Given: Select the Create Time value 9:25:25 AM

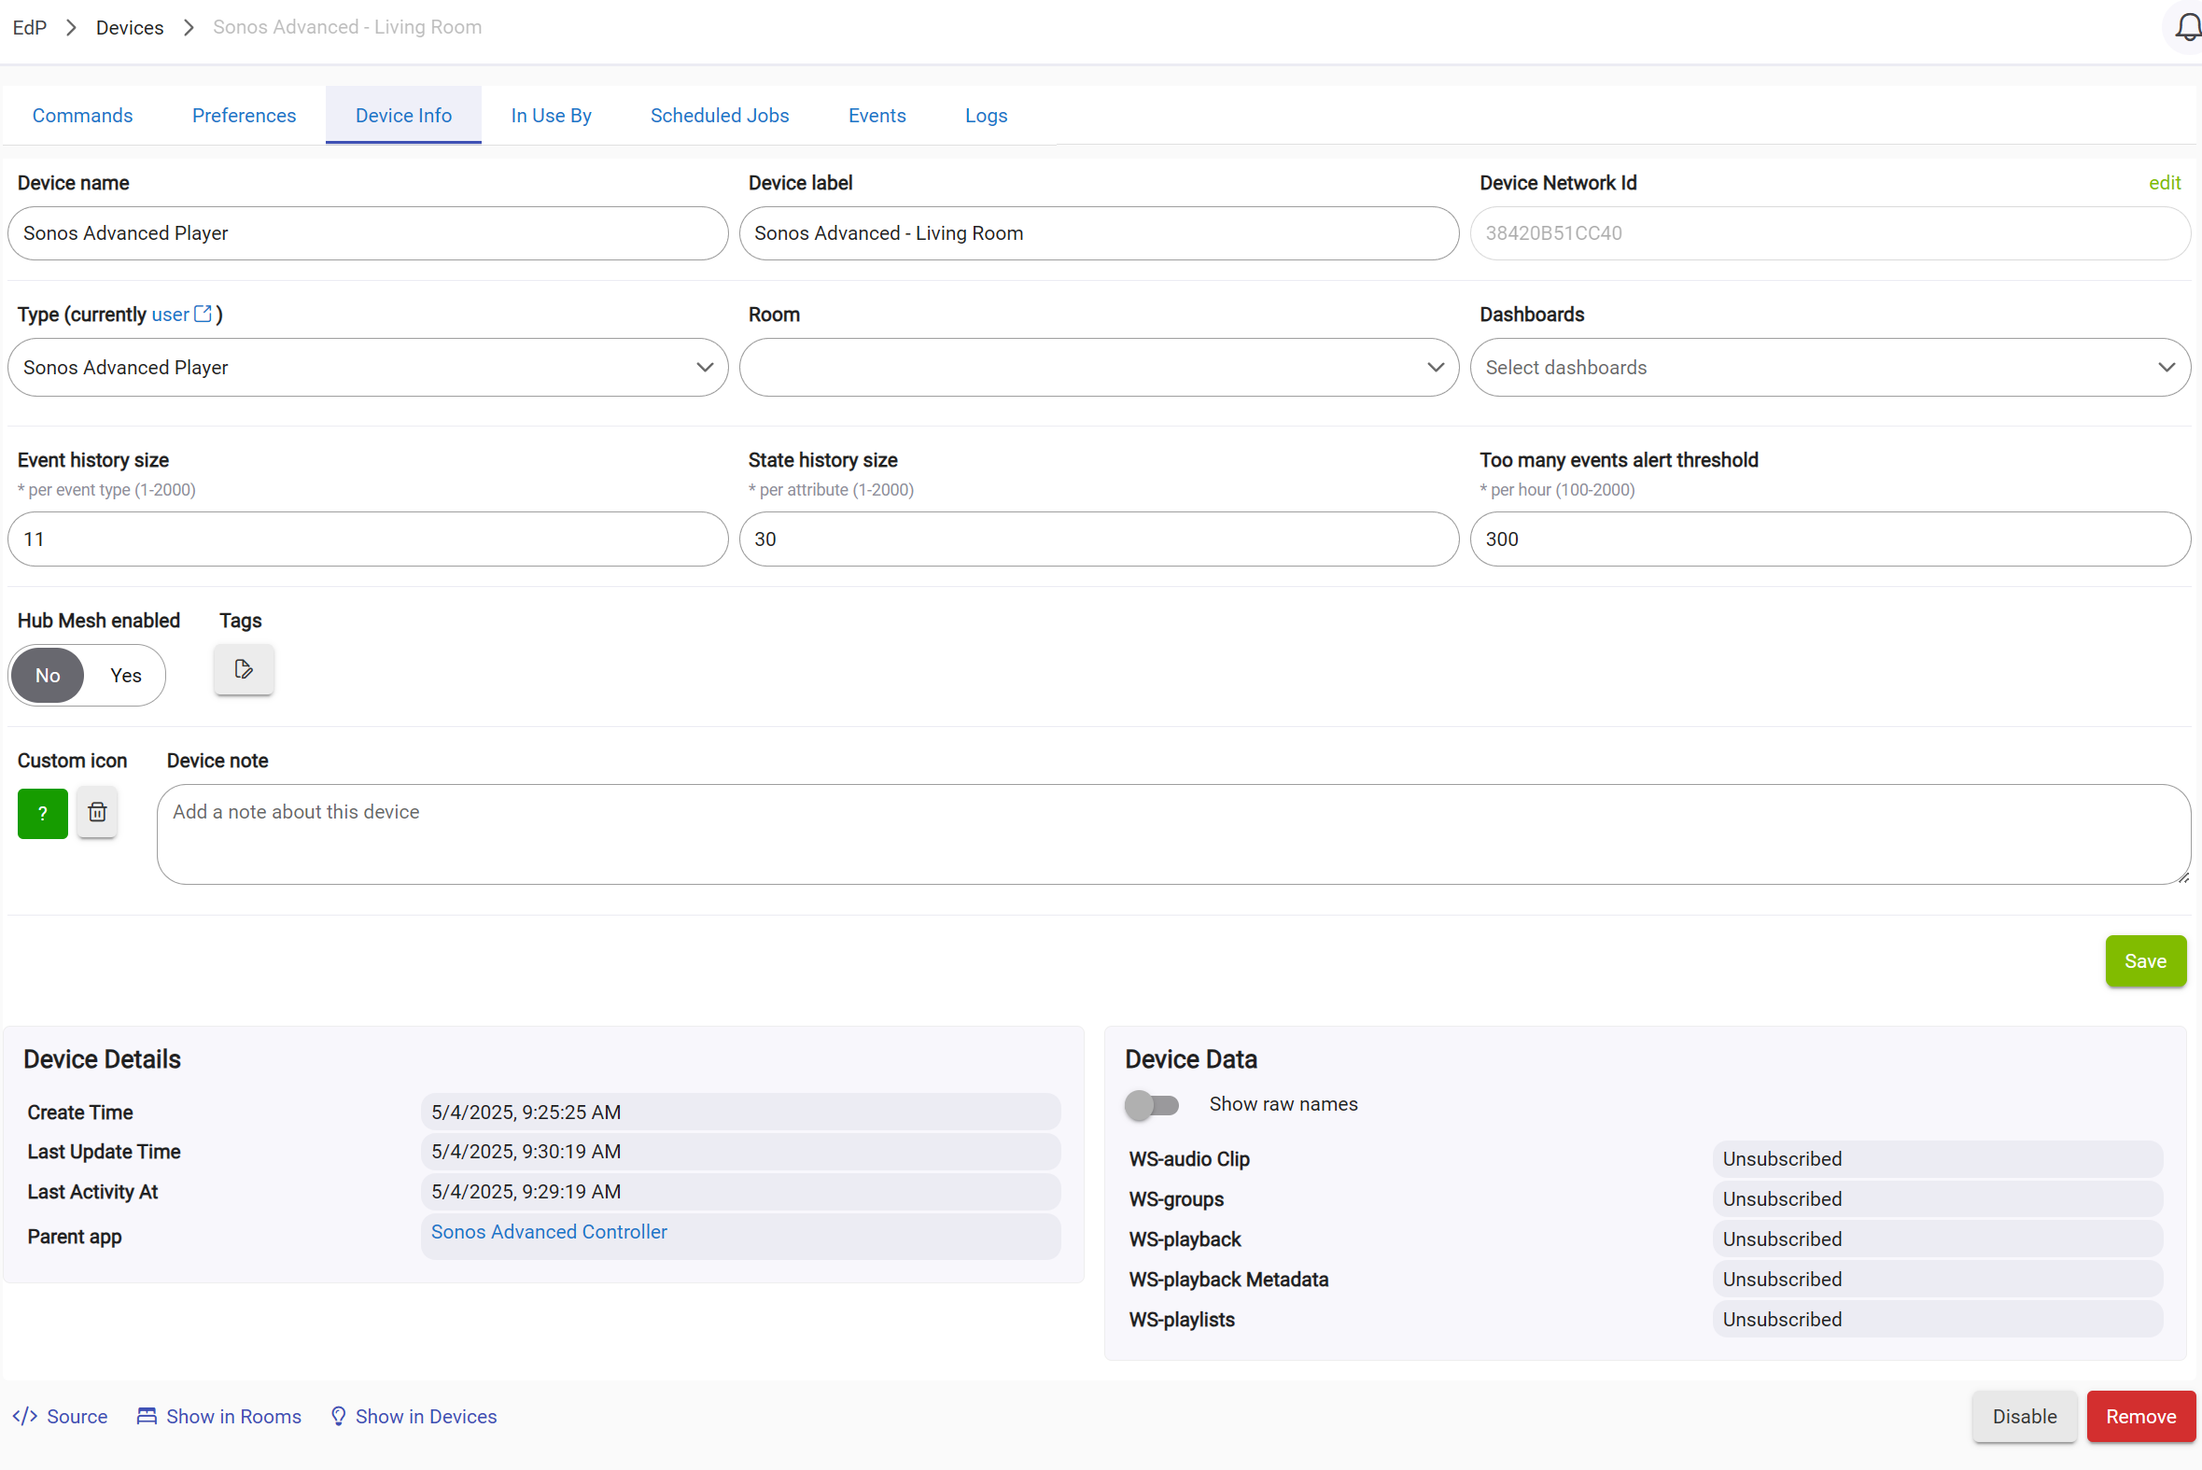Looking at the screenshot, I should pos(740,1112).
